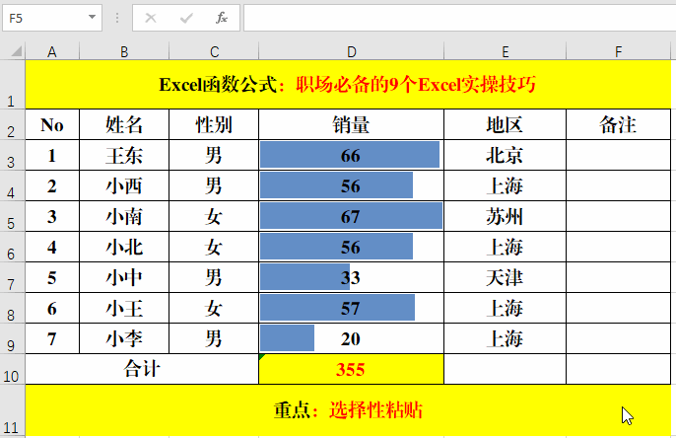Viewport: 676px width, 438px height.
Task: Click the title cell 'Excel函数公式'
Action: [348, 85]
